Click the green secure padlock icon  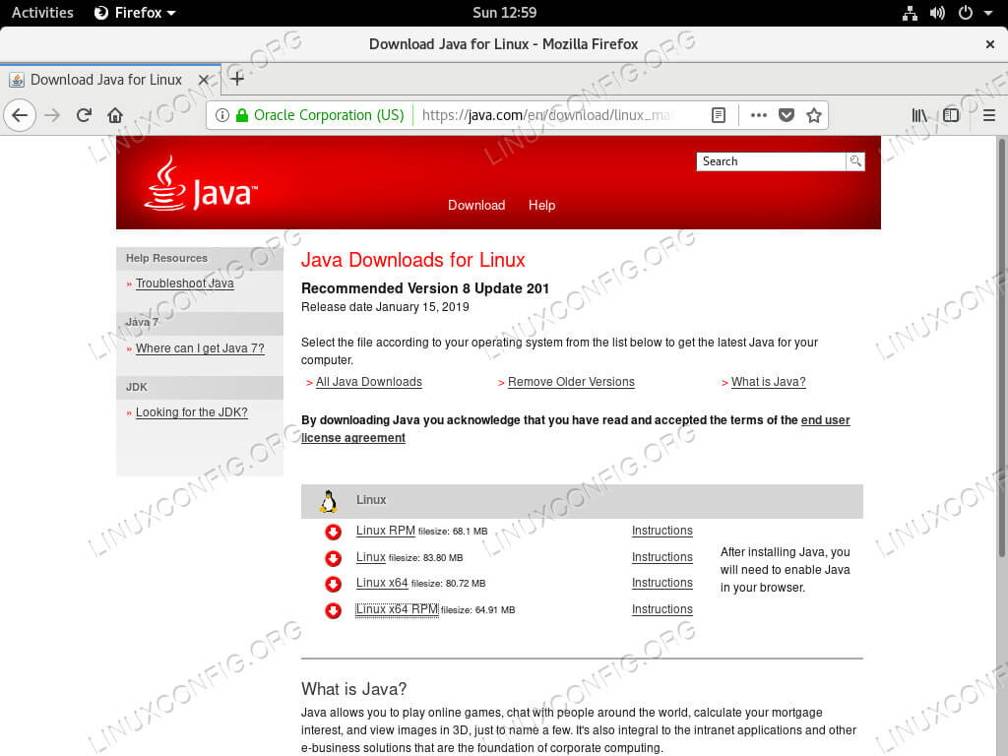[x=242, y=116]
